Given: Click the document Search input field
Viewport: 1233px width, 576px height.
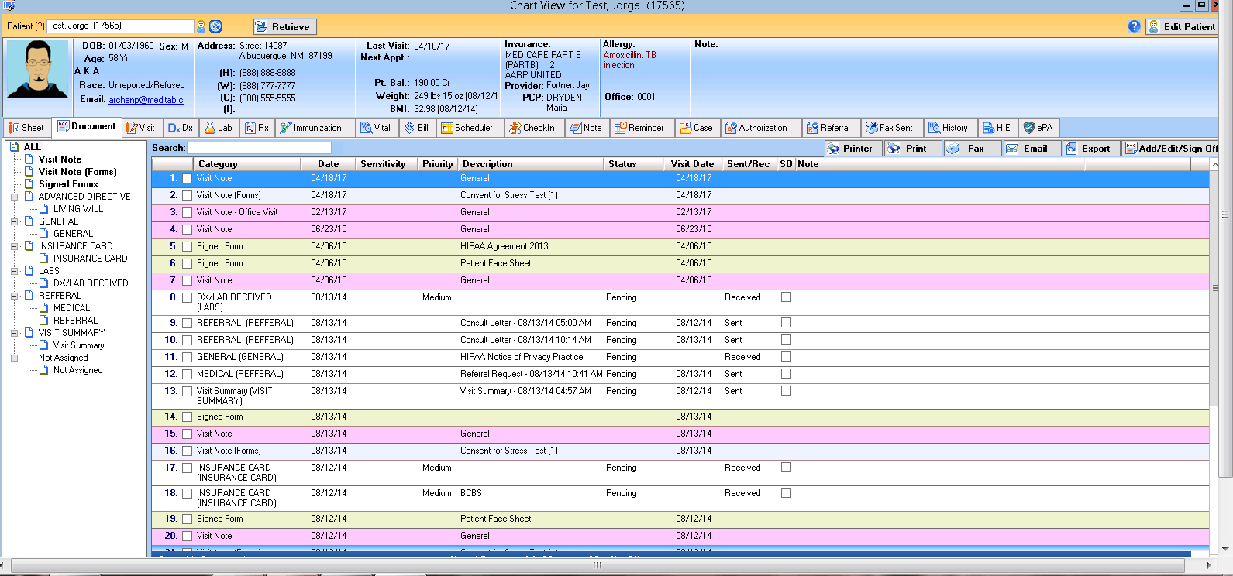Looking at the screenshot, I should (x=259, y=148).
